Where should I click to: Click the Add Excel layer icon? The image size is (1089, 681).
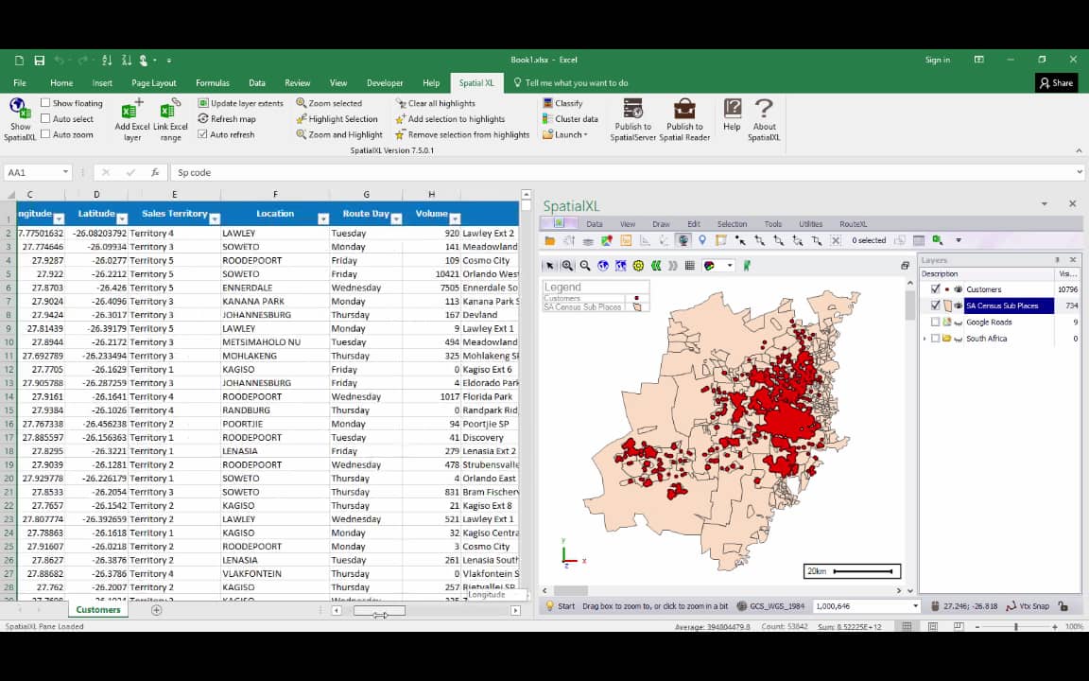[131, 109]
